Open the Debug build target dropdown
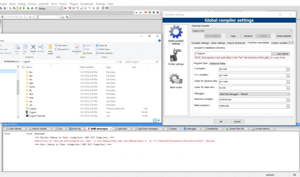300x177 pixels. point(59,8)
